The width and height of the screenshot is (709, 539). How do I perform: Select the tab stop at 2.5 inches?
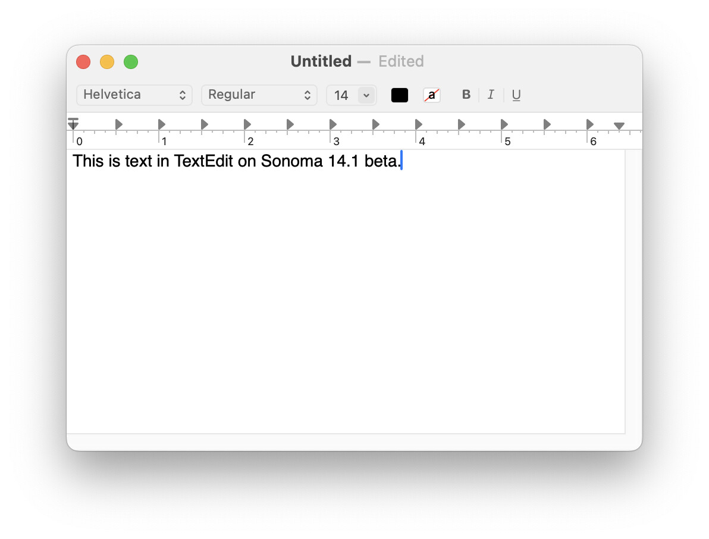(x=290, y=124)
